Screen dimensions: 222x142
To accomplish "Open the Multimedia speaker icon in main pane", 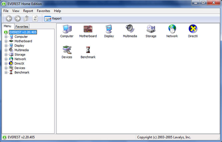I will point(130,31).
